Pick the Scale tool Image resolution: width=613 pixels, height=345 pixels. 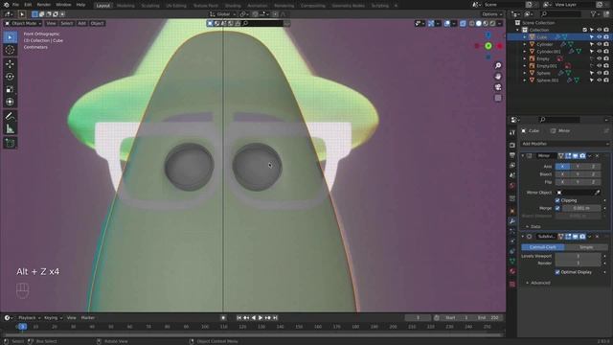11,89
